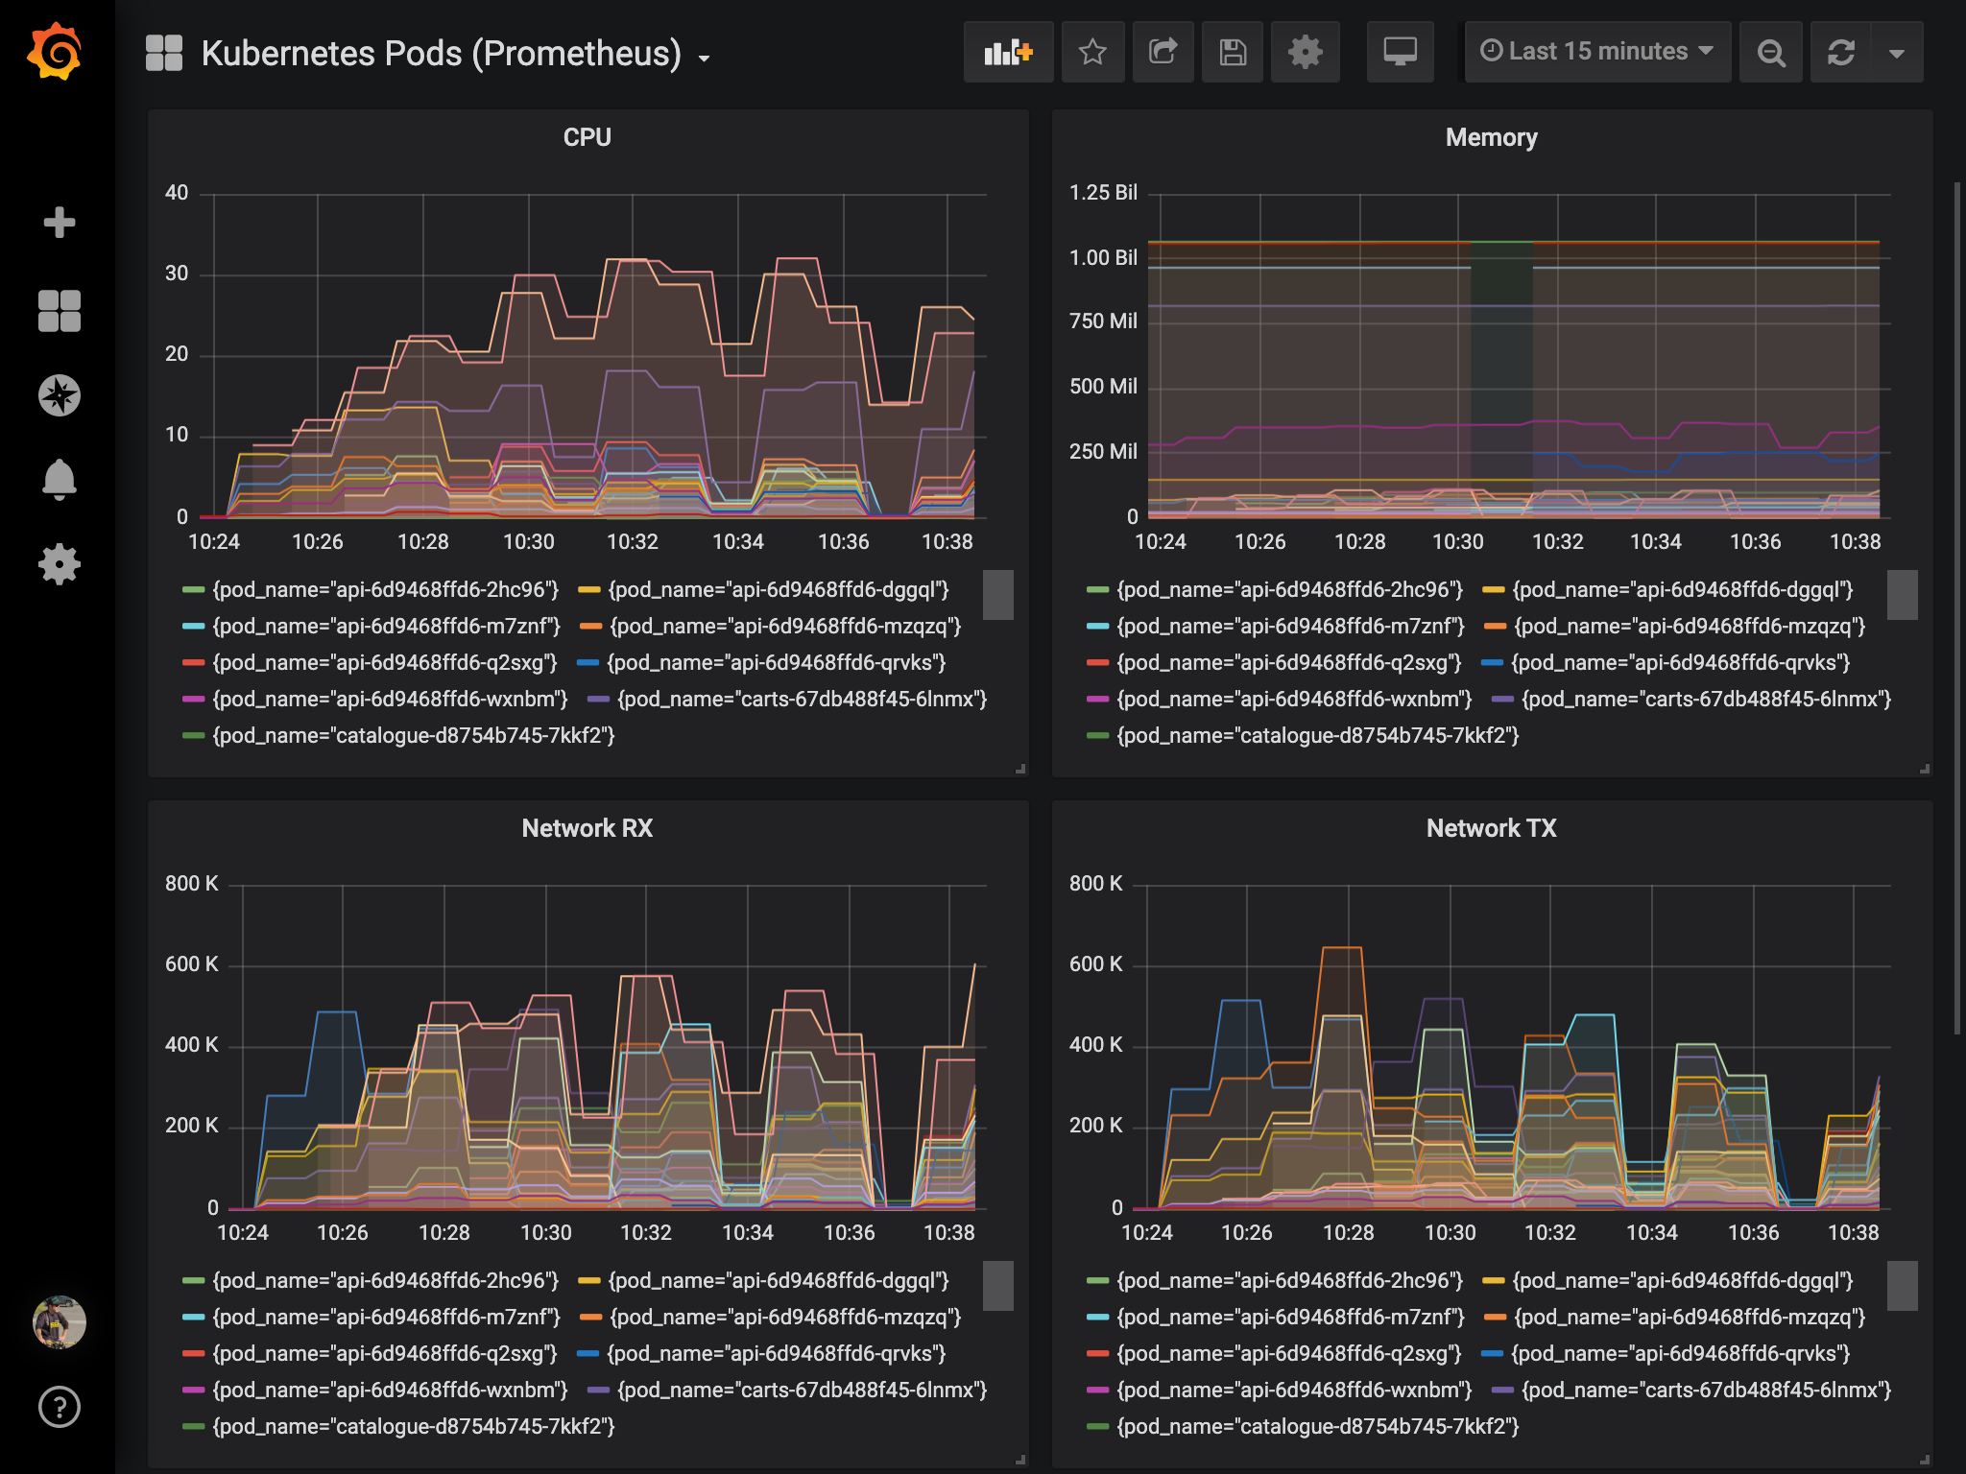This screenshot has height=1474, width=1966.
Task: Save the dashboard with disk icon
Action: (1233, 52)
